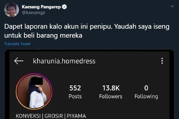Click Kaesang Pangarep's profile avatar
Screen dimensions: 179x119
coord(12,10)
